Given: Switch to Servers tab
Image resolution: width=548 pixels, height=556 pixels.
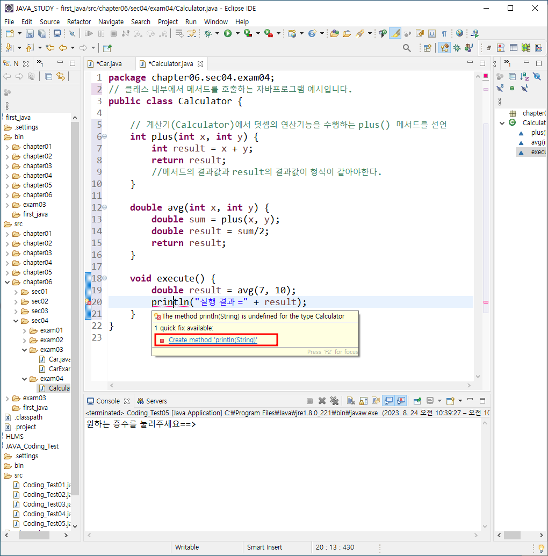Looking at the screenshot, I should pos(152,401).
